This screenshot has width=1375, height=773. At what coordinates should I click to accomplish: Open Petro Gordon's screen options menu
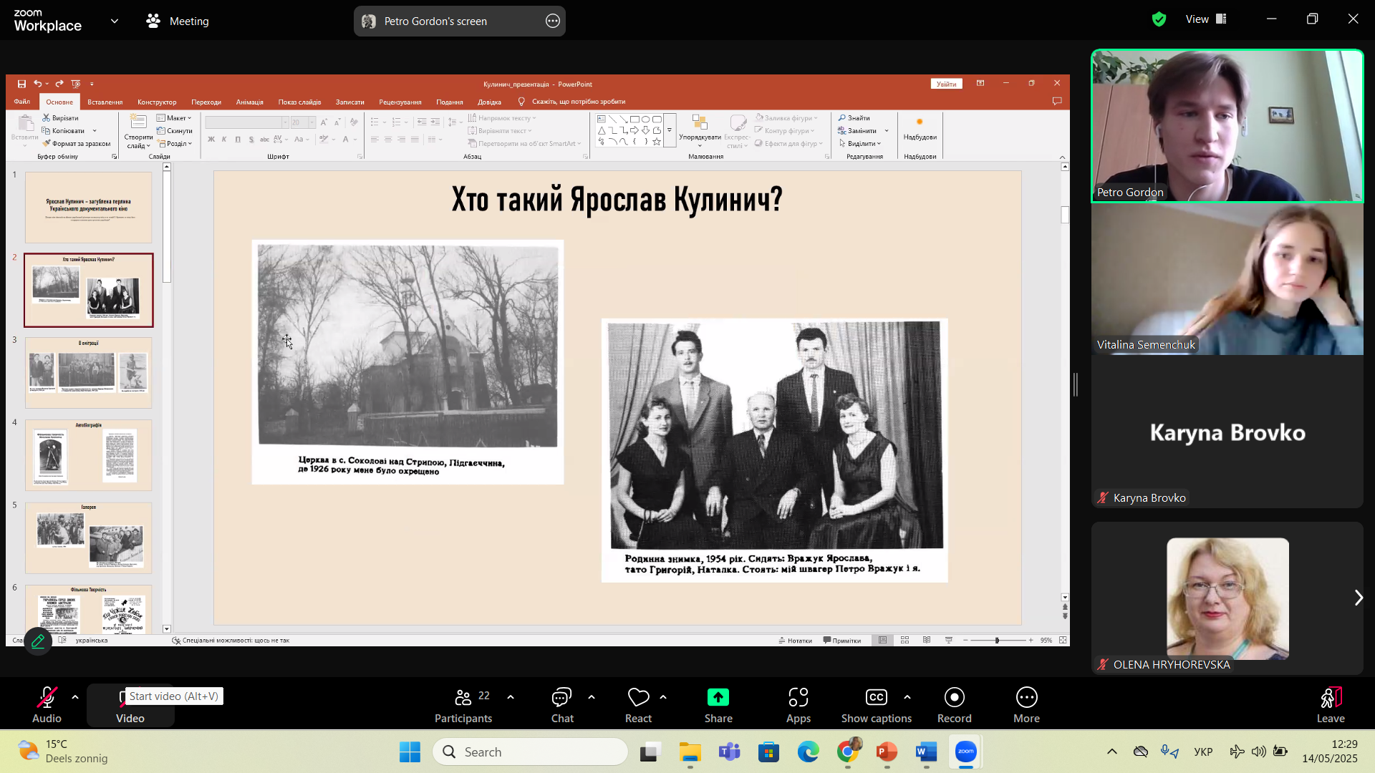click(x=552, y=21)
